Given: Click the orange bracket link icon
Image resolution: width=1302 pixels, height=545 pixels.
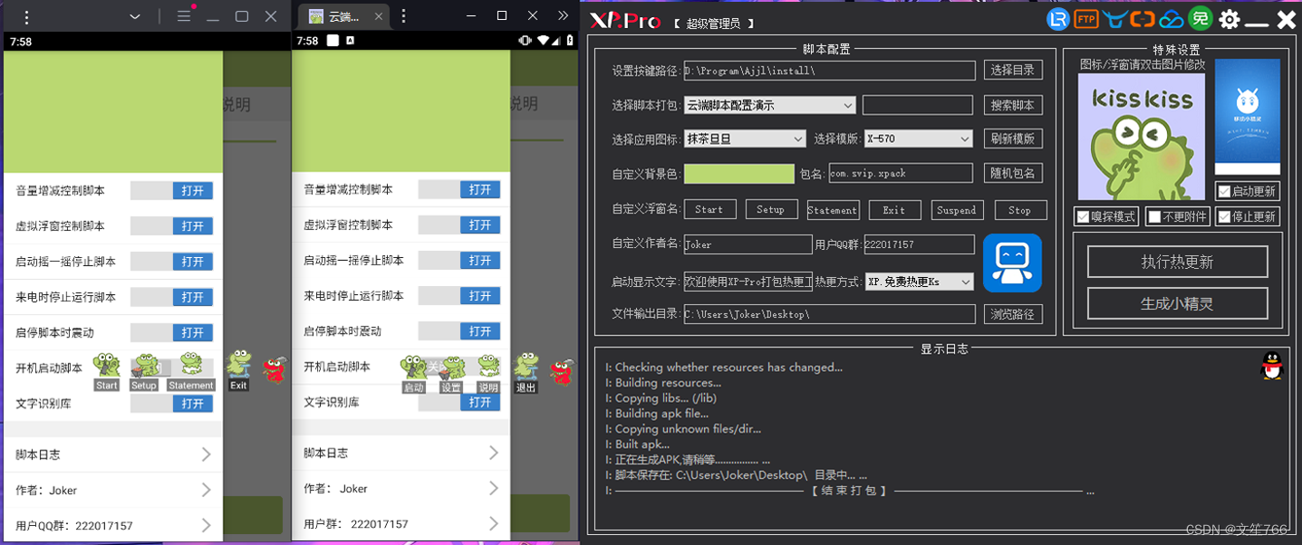Looking at the screenshot, I should coord(1143,19).
